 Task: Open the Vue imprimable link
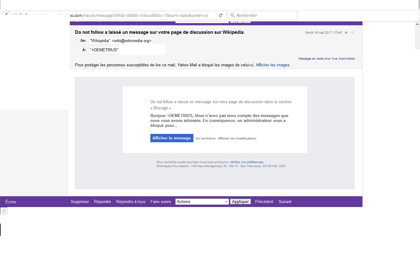pyautogui.click(x=343, y=58)
